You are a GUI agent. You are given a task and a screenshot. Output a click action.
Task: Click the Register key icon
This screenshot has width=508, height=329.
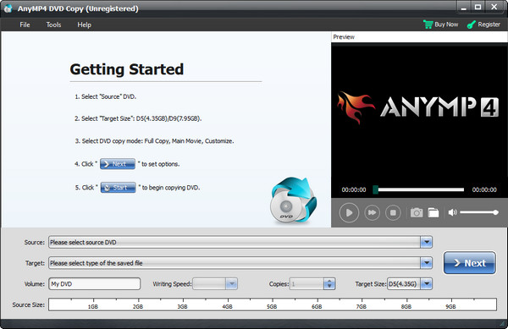point(471,25)
